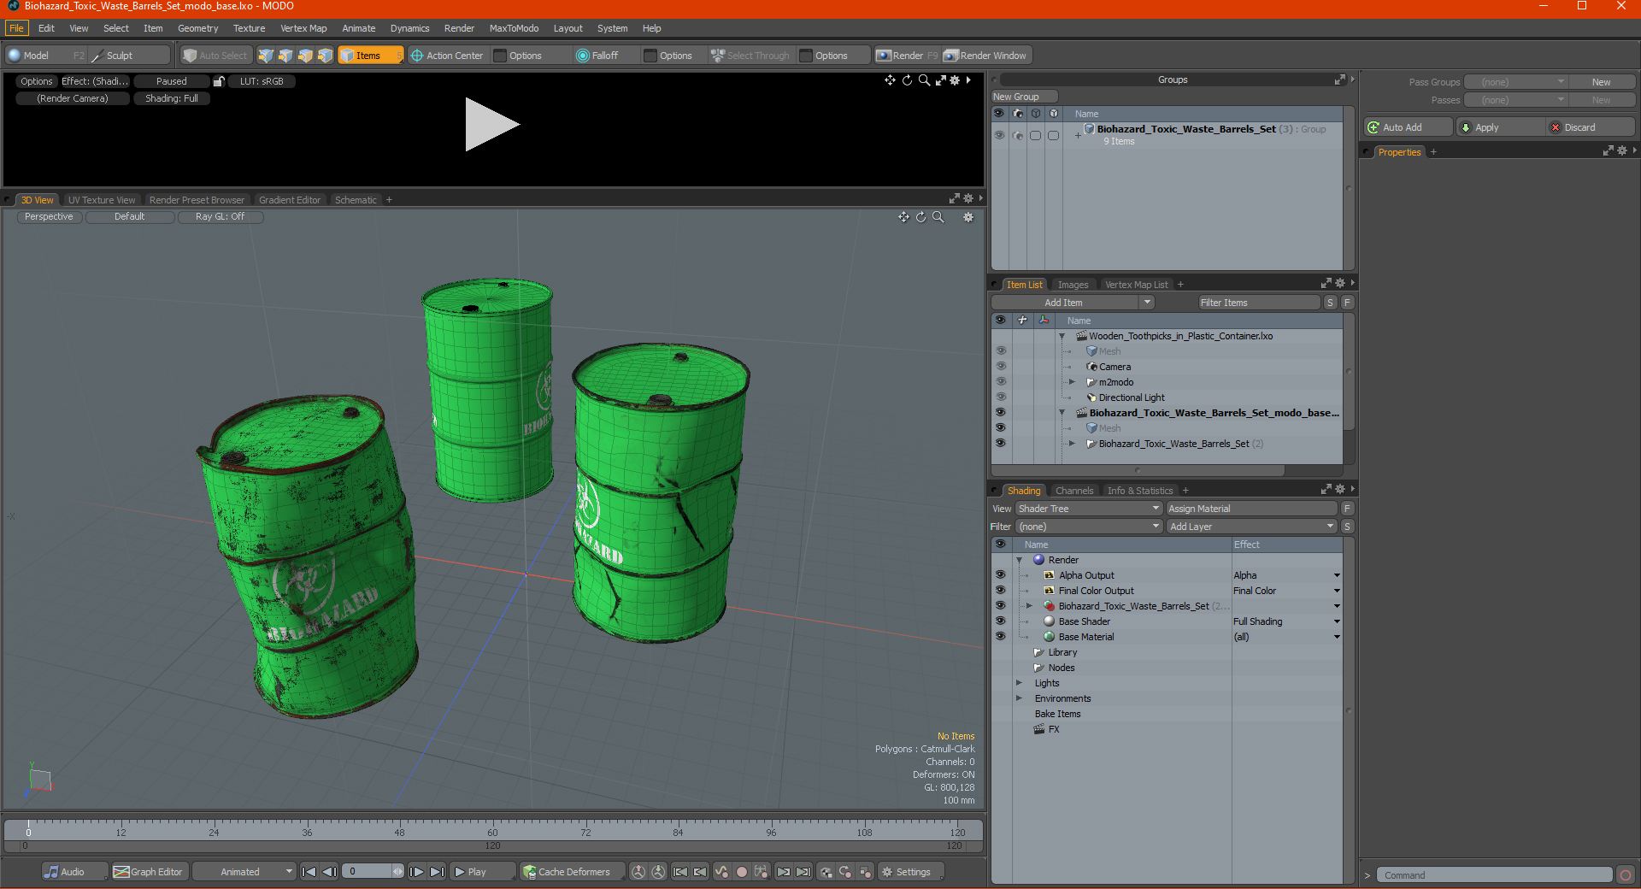Viewport: 1641px width, 889px height.
Task: Click Assign Material button
Action: click(x=1251, y=509)
